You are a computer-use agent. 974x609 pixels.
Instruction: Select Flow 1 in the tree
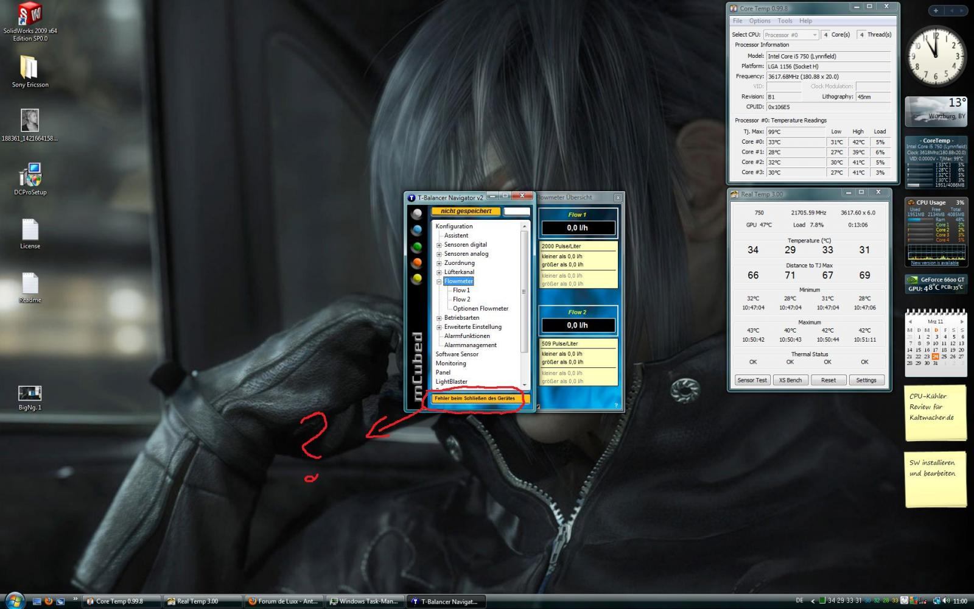[x=461, y=290]
